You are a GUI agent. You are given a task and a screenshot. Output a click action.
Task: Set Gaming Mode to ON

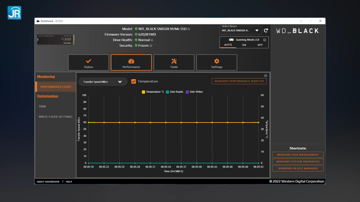pyautogui.click(x=244, y=45)
